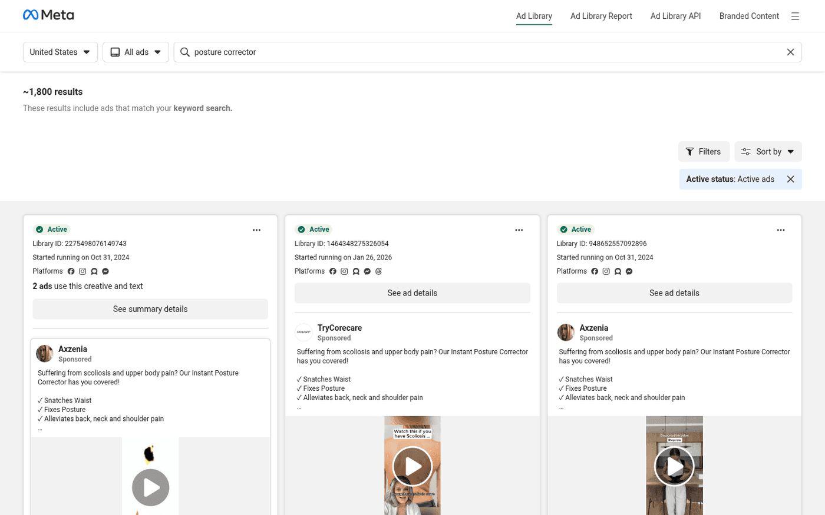This screenshot has height=515, width=825.
Task: Click Facebook icon on ad 948652557092896
Action: pos(595,271)
